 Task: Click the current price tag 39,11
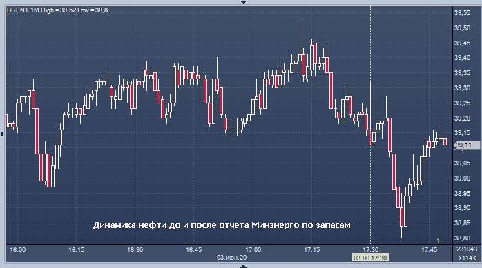coord(467,145)
